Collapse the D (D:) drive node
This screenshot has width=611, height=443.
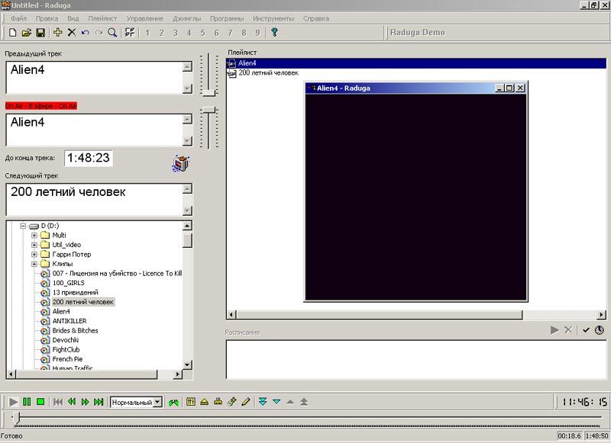[23, 226]
